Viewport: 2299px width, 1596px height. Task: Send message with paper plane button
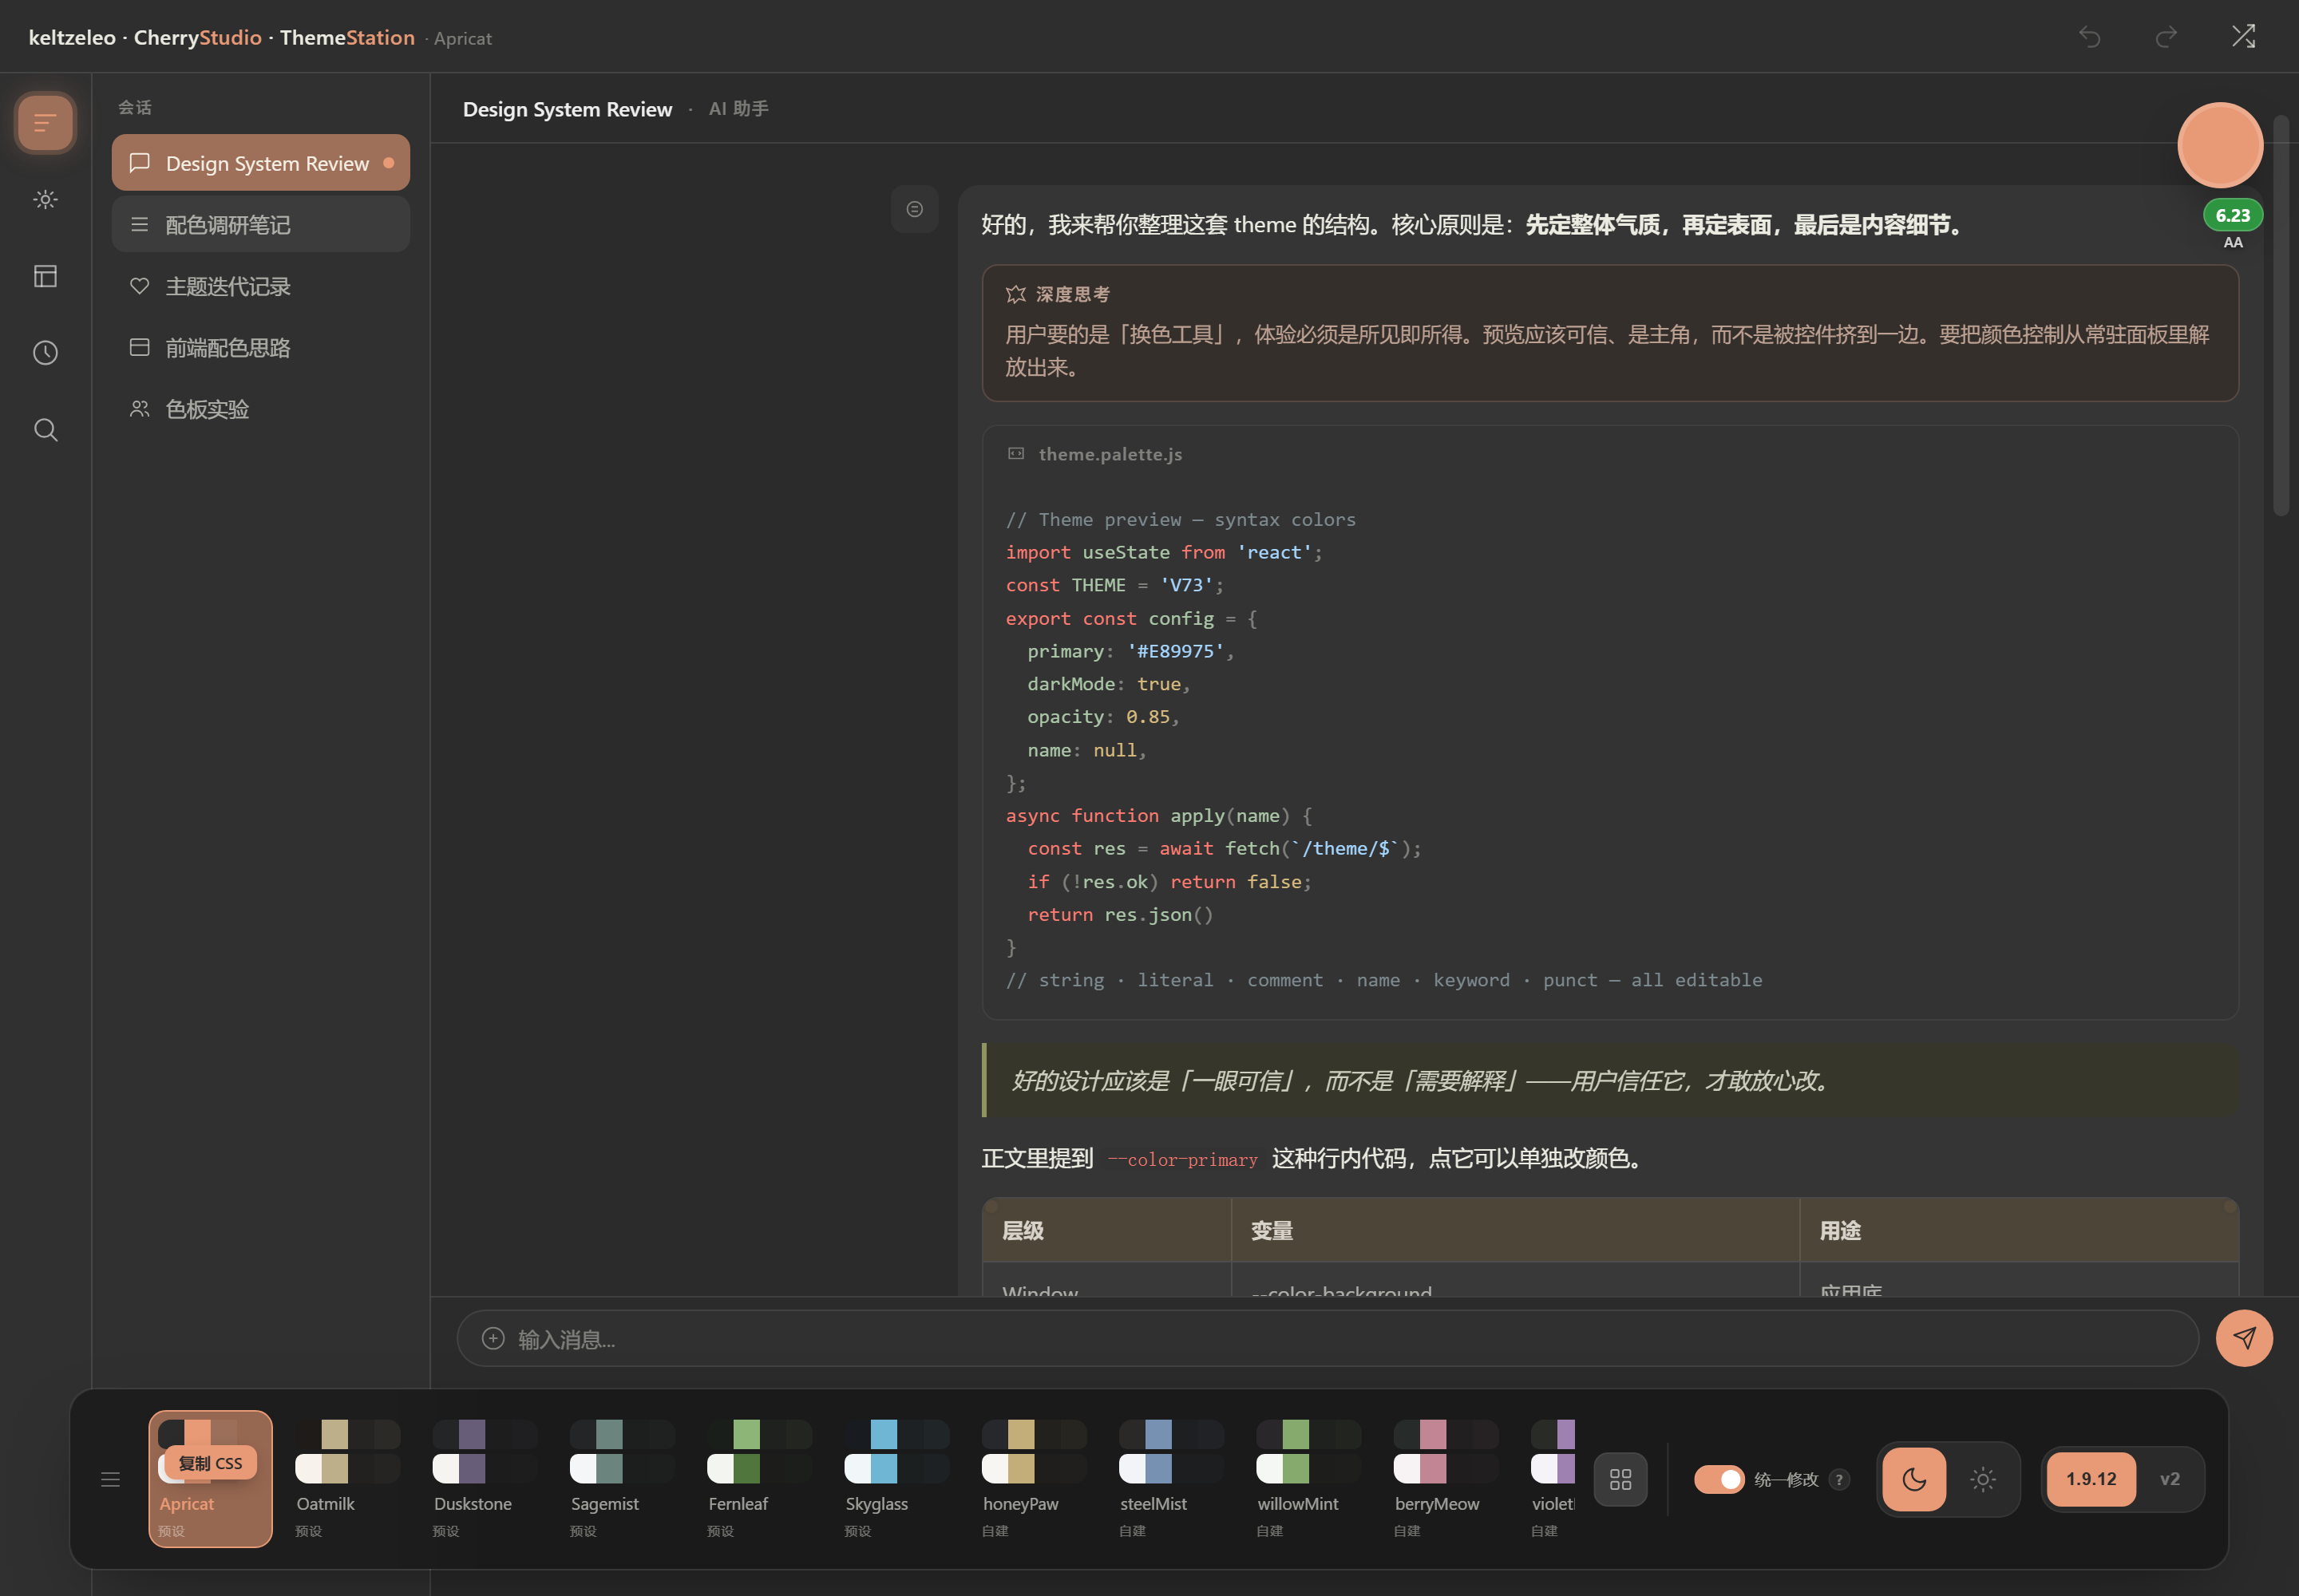coord(2244,1338)
